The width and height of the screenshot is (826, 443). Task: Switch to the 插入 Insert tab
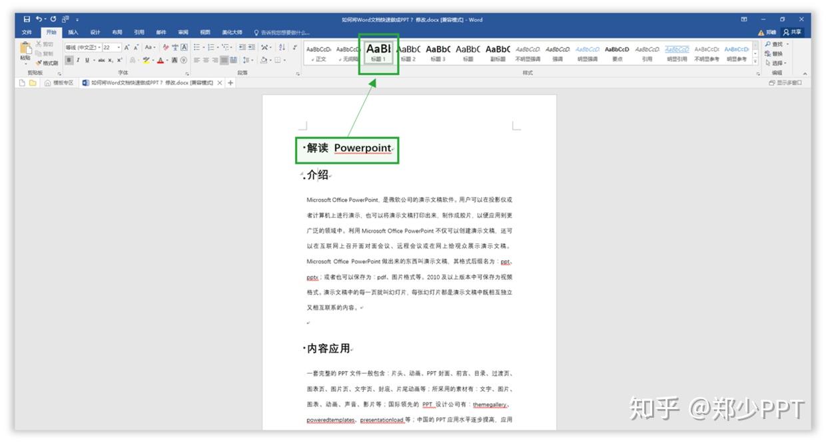73,32
